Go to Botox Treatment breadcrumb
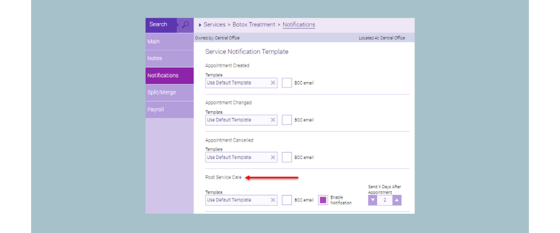Screen dimensions: 560x233 pyautogui.click(x=254, y=25)
